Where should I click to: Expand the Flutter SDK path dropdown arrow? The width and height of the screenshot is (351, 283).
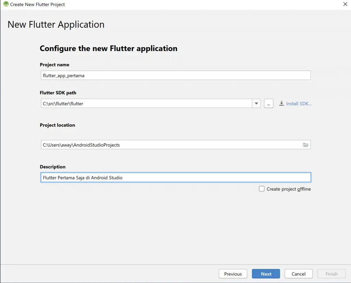256,103
